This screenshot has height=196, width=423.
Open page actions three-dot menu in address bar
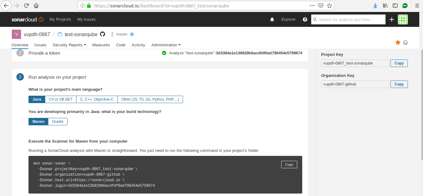pos(312,6)
